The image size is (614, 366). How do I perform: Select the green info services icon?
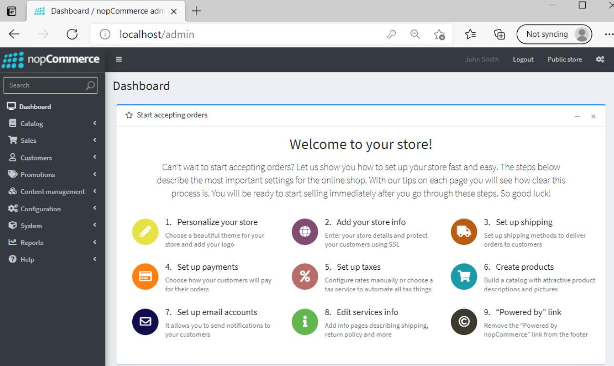coord(305,321)
